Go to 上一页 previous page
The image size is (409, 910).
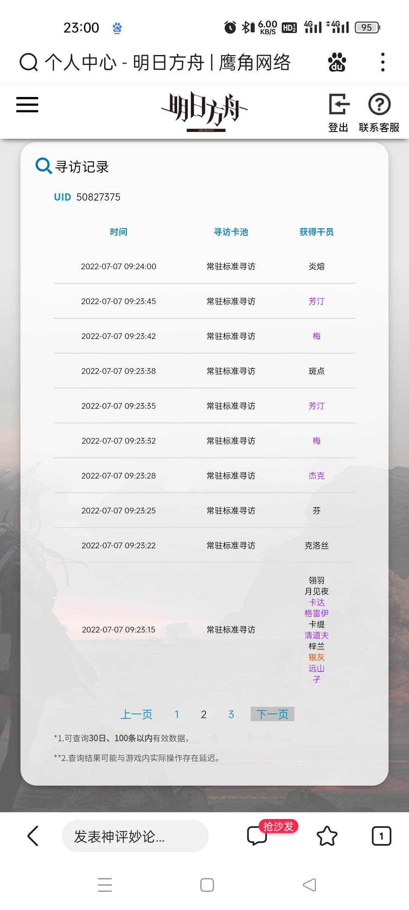136,714
